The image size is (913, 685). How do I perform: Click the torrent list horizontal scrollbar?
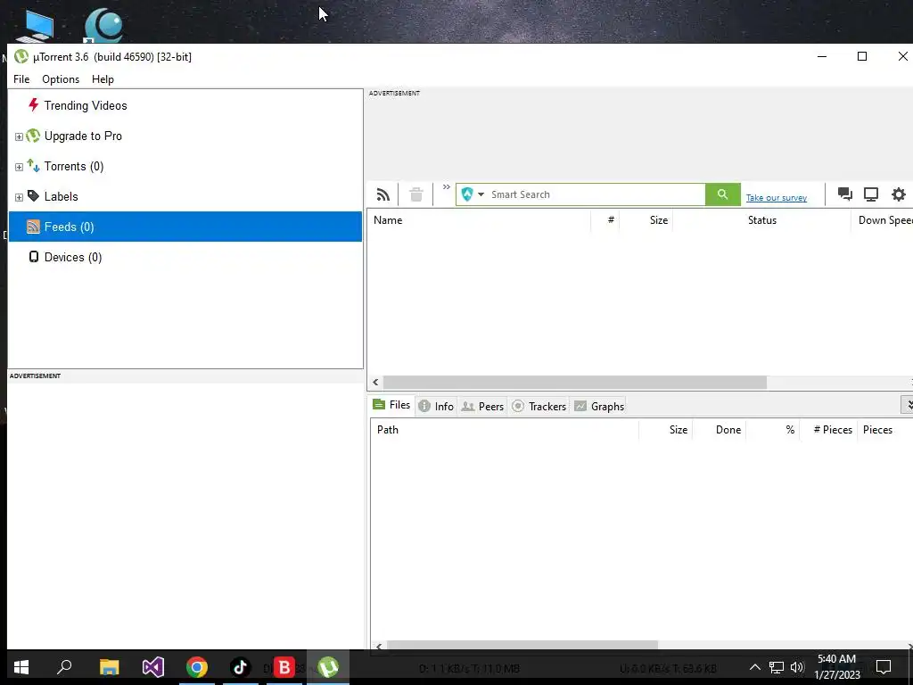[x=575, y=382]
